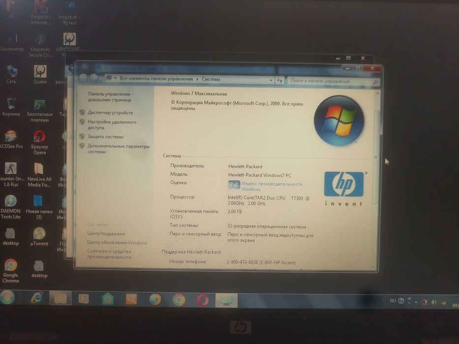The height and width of the screenshot is (344, 459).
Task: Select Новая папка (3) folder icon
Action: (x=39, y=207)
